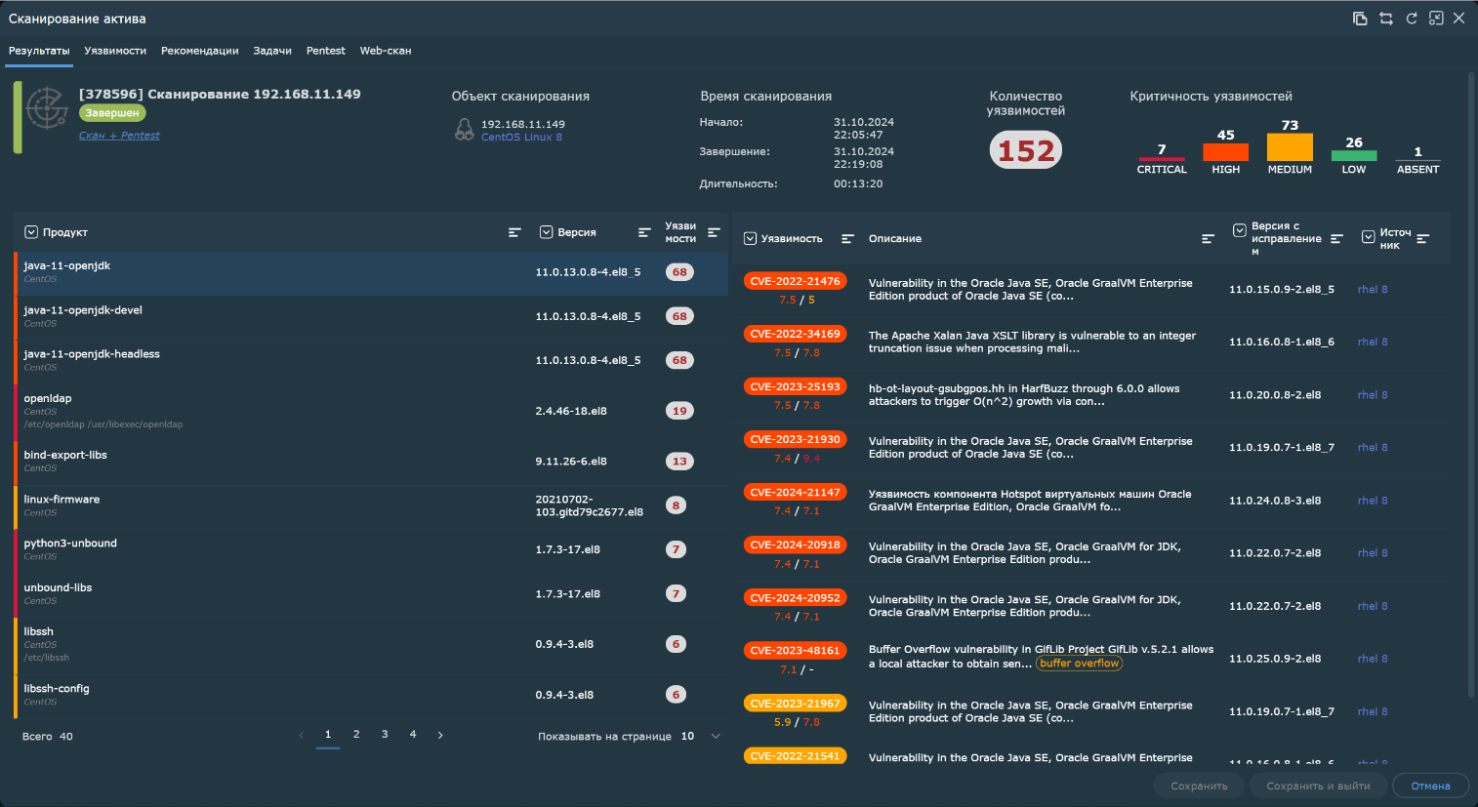This screenshot has height=807, width=1478.
Task: Expand the rows-per-page dropdown
Action: (x=716, y=736)
